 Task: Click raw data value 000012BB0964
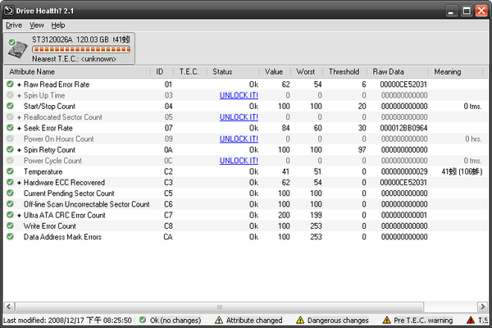pos(403,128)
